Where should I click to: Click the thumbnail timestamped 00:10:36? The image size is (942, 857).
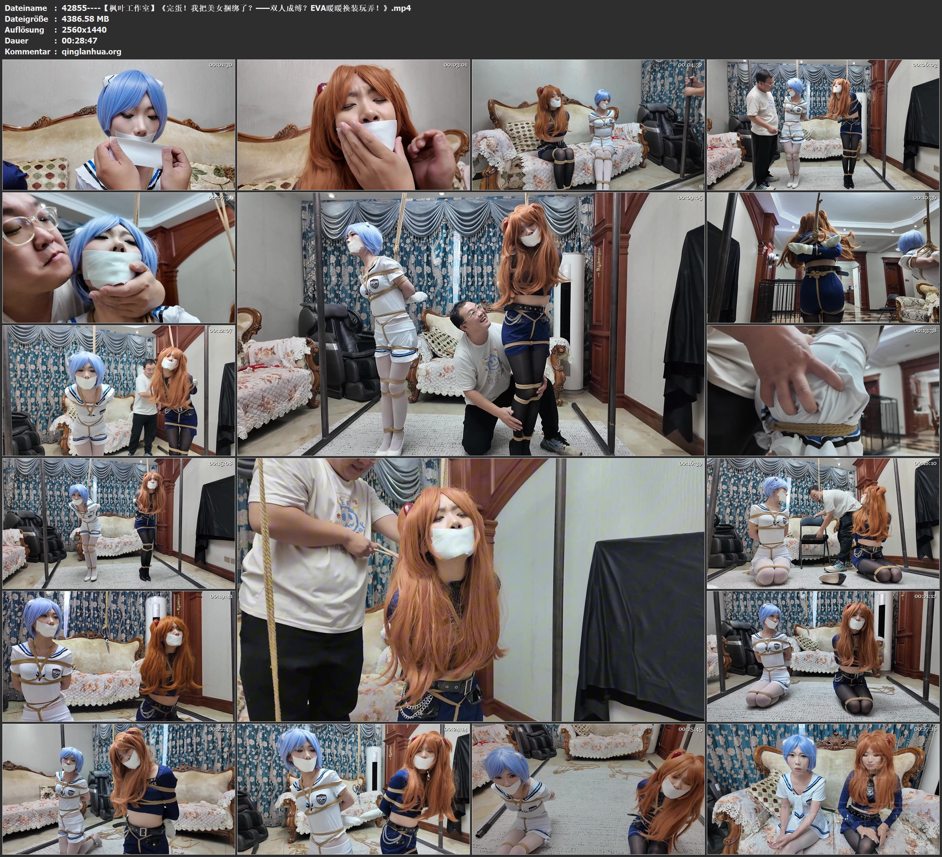point(823,258)
